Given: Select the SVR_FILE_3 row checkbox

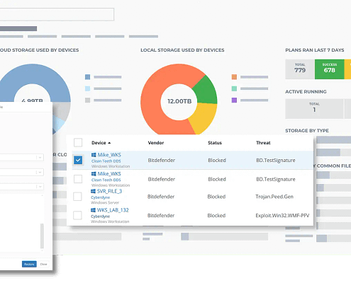Looking at the screenshot, I should [x=77, y=197].
